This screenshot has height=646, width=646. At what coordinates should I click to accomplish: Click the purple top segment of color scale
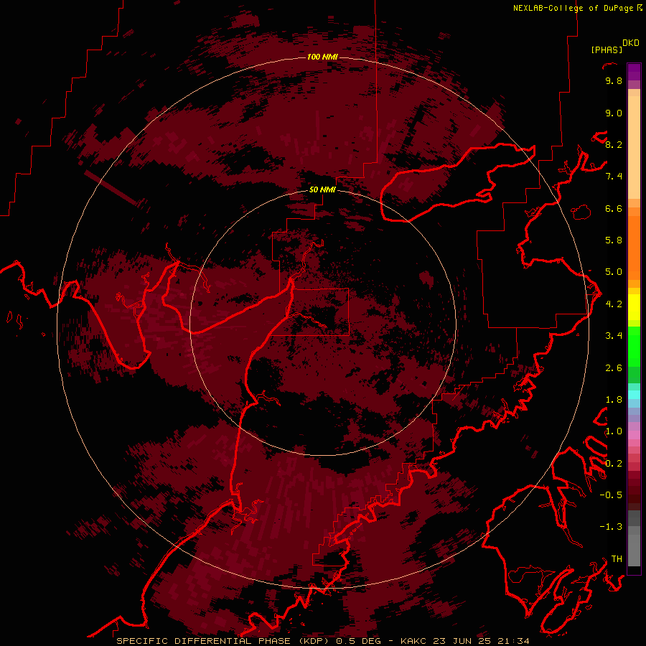point(634,72)
